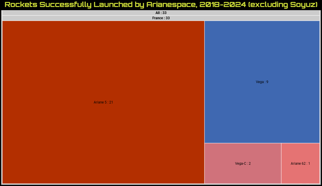
Task: Click the France : 33 header bar
Action: [161, 18]
